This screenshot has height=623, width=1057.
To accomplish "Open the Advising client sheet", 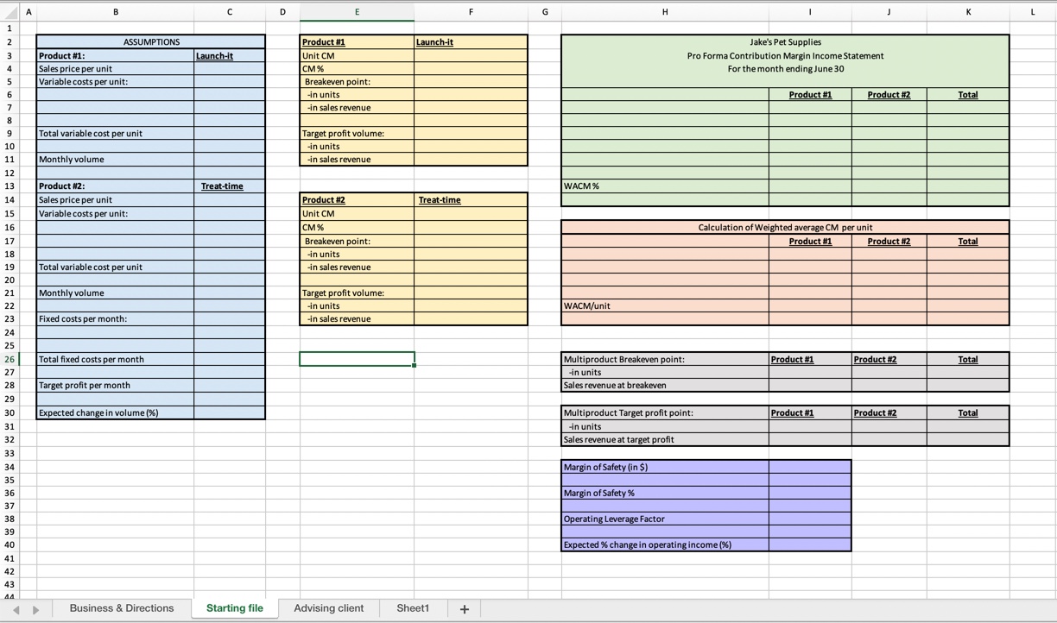I will (328, 608).
